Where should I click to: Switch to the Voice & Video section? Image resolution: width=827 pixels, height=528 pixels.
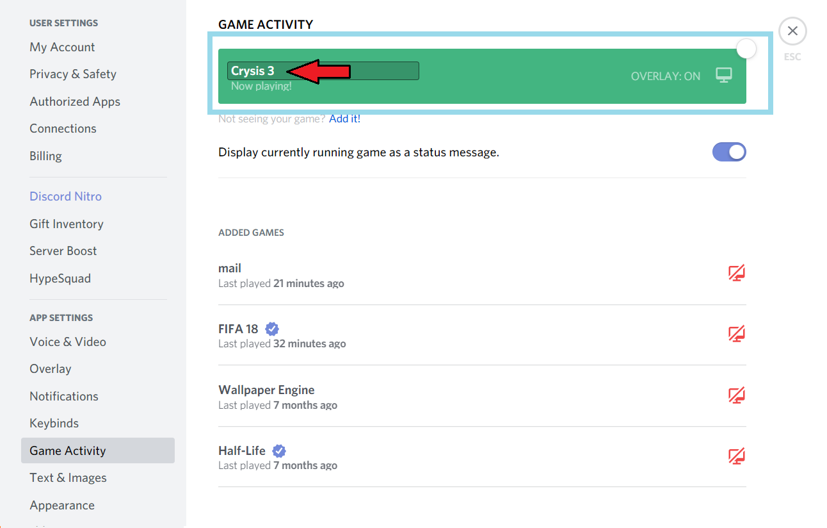tap(67, 342)
